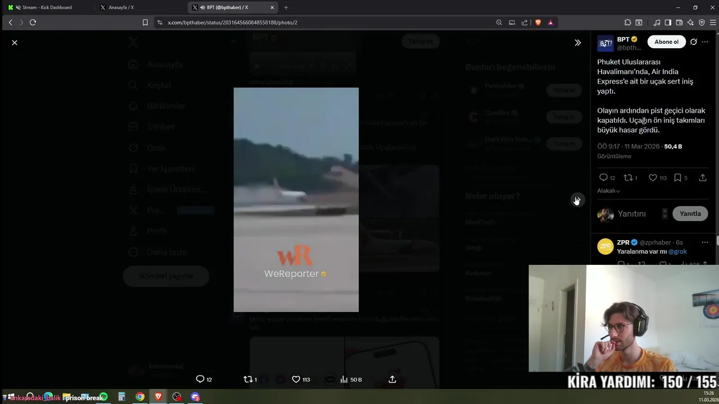Click the repost icon in side panel

(629, 177)
